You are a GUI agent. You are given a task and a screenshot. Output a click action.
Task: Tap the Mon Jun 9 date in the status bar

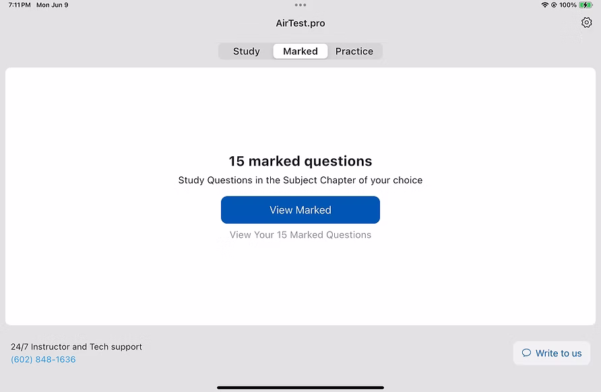(53, 5)
